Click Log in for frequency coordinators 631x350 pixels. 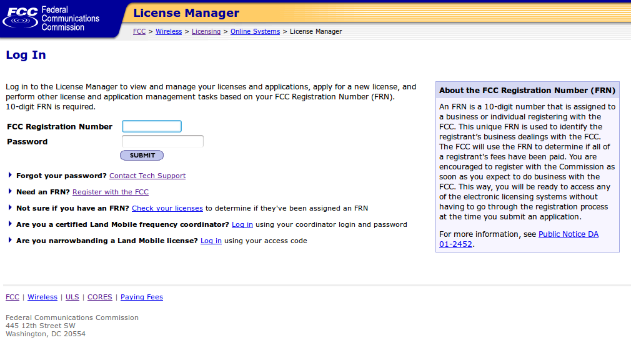242,224
